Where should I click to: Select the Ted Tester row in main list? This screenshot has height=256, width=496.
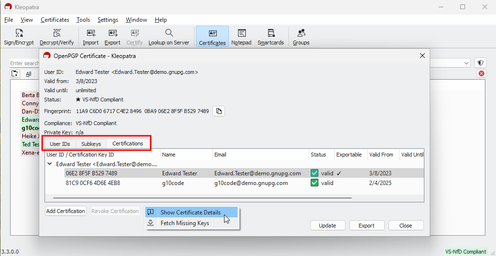click(30, 144)
